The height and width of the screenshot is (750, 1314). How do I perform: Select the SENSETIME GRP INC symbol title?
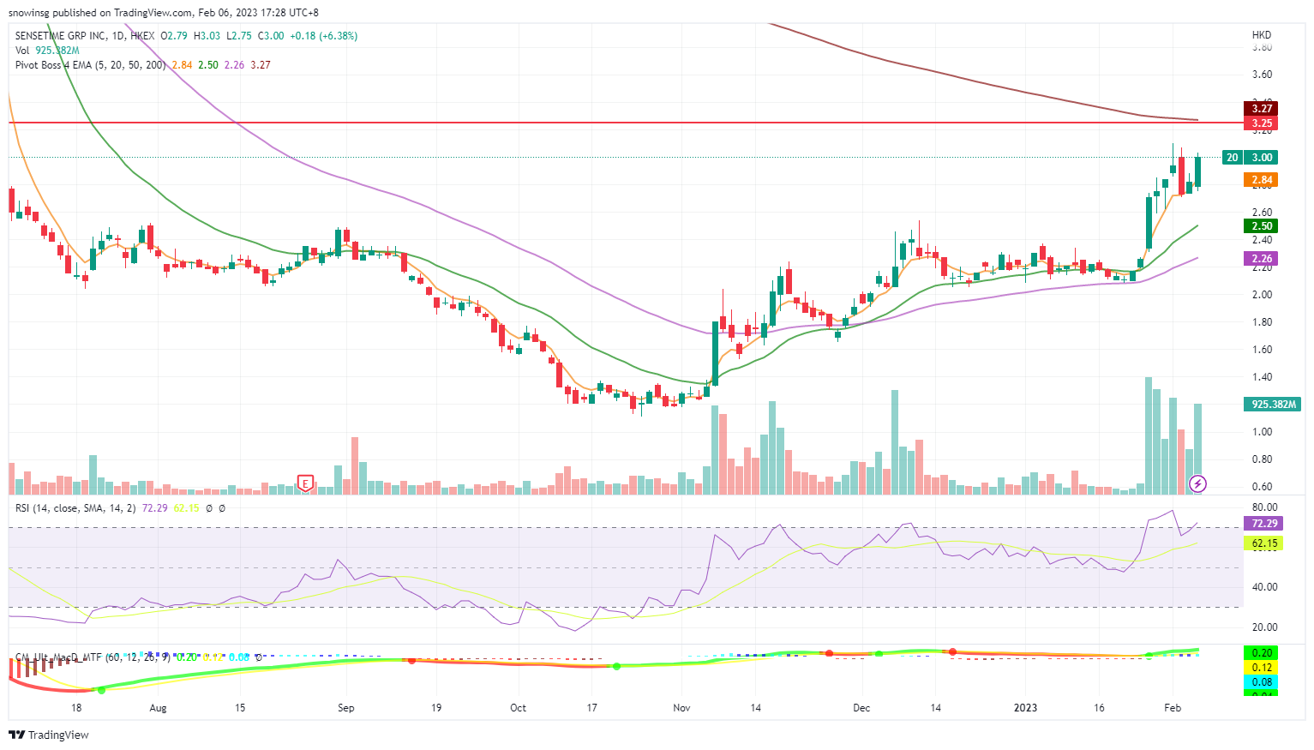point(61,36)
